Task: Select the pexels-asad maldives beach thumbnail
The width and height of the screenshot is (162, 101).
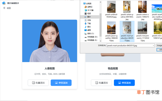Action: [x=157, y=9]
